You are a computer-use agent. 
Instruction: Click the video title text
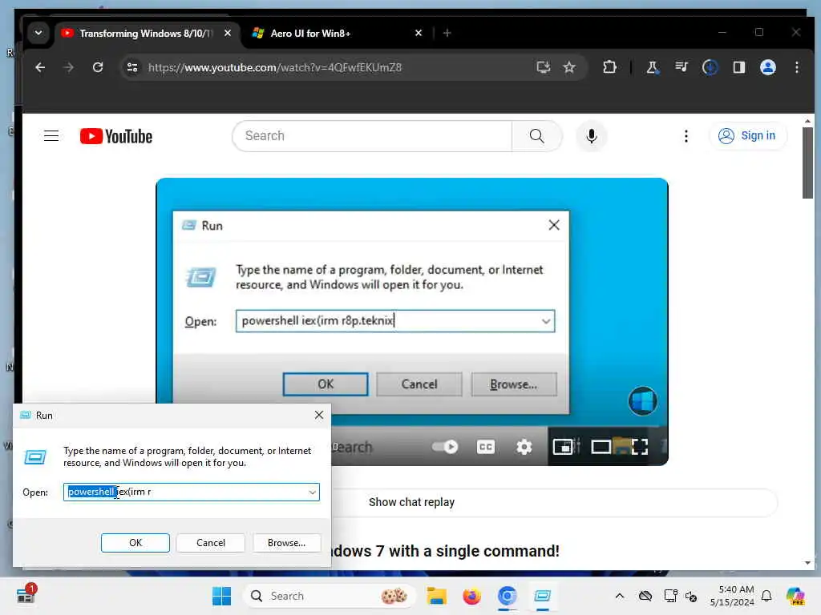445,551
